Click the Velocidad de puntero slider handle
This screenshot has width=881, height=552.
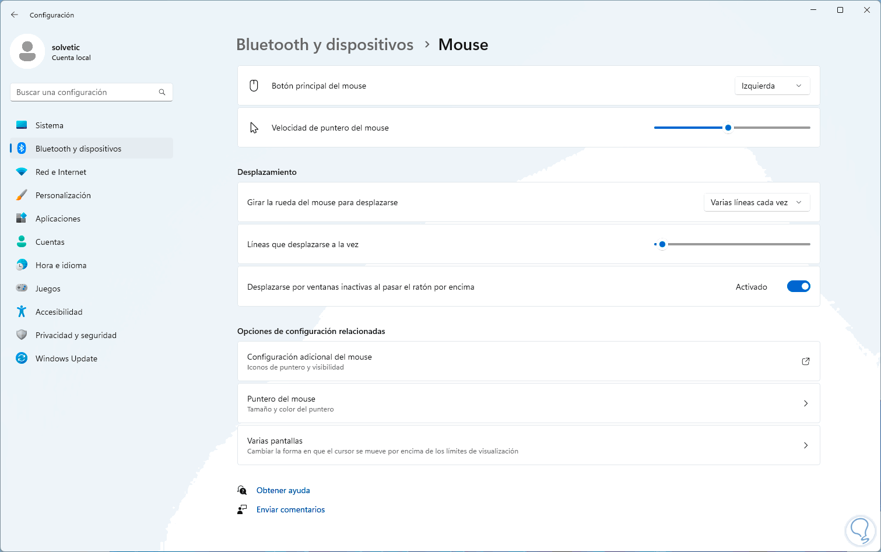(x=728, y=128)
